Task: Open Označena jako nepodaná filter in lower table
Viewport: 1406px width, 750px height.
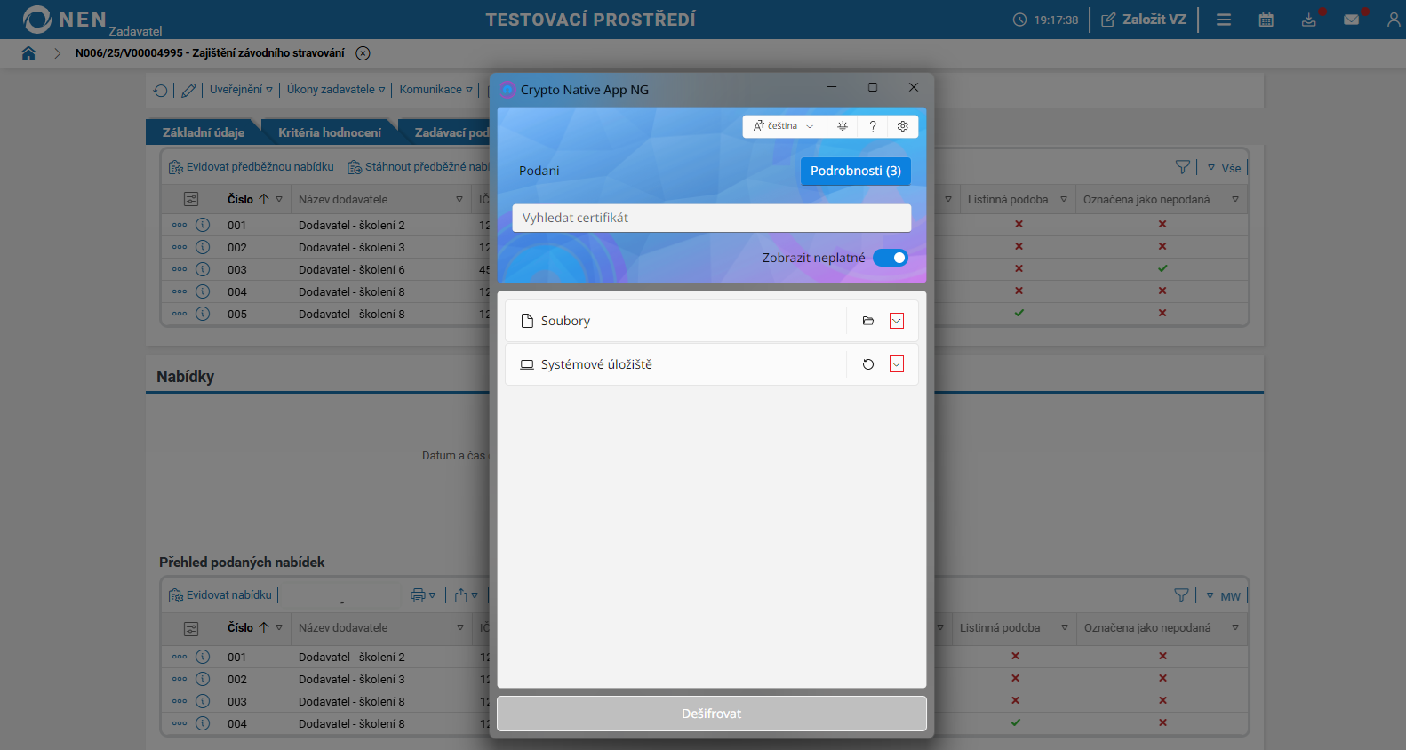Action: tap(1235, 628)
